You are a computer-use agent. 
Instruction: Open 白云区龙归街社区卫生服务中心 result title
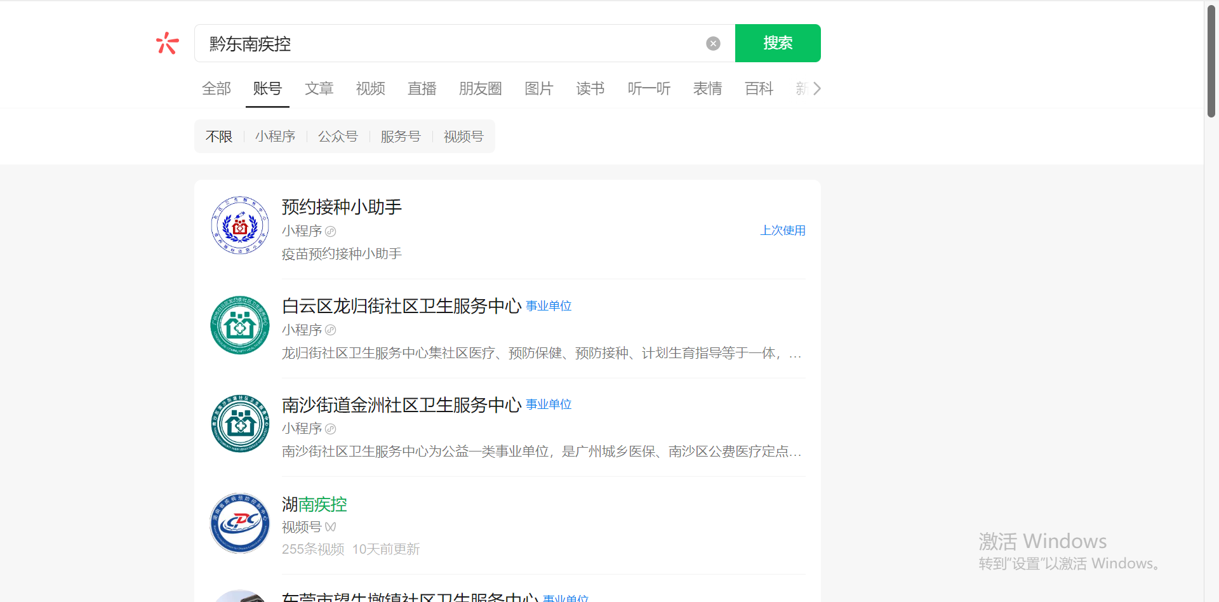click(402, 306)
